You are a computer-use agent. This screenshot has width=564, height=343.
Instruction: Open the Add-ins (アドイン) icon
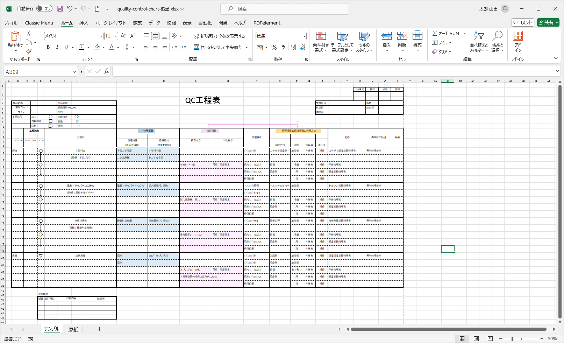point(518,42)
